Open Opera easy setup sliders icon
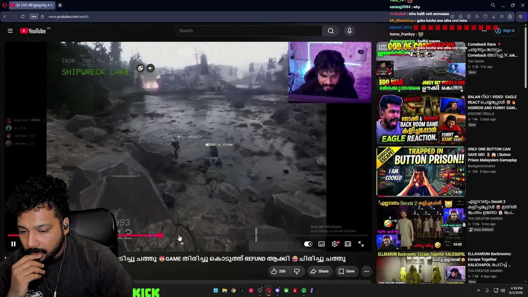The width and height of the screenshot is (528, 297). [x=502, y=16]
